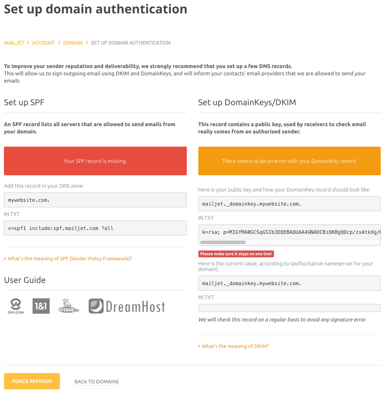
Task: Click the red 'SPF record is missing' banner
Action: (95, 161)
